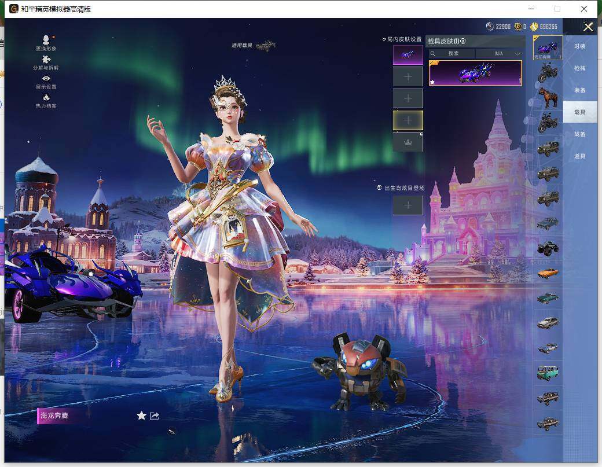Expand the 默认 sort dropdown
The height and width of the screenshot is (467, 602).
coord(499,53)
